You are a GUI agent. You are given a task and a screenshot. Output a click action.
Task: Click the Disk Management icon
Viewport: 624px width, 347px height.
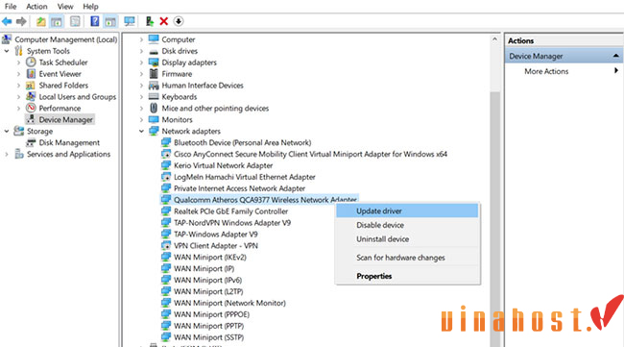point(31,142)
